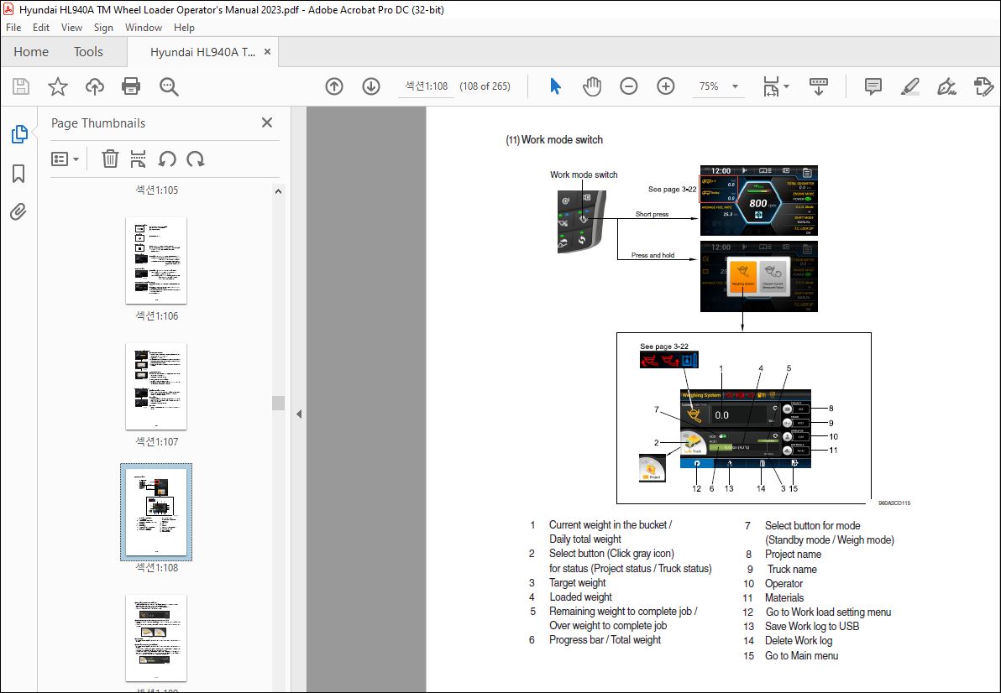The image size is (1001, 693).
Task: Open the Fit page scrolling options
Action: coord(776,86)
